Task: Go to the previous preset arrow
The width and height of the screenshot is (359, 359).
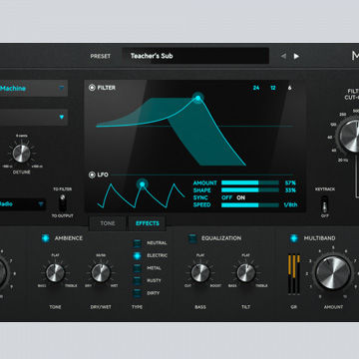Action: [283, 56]
